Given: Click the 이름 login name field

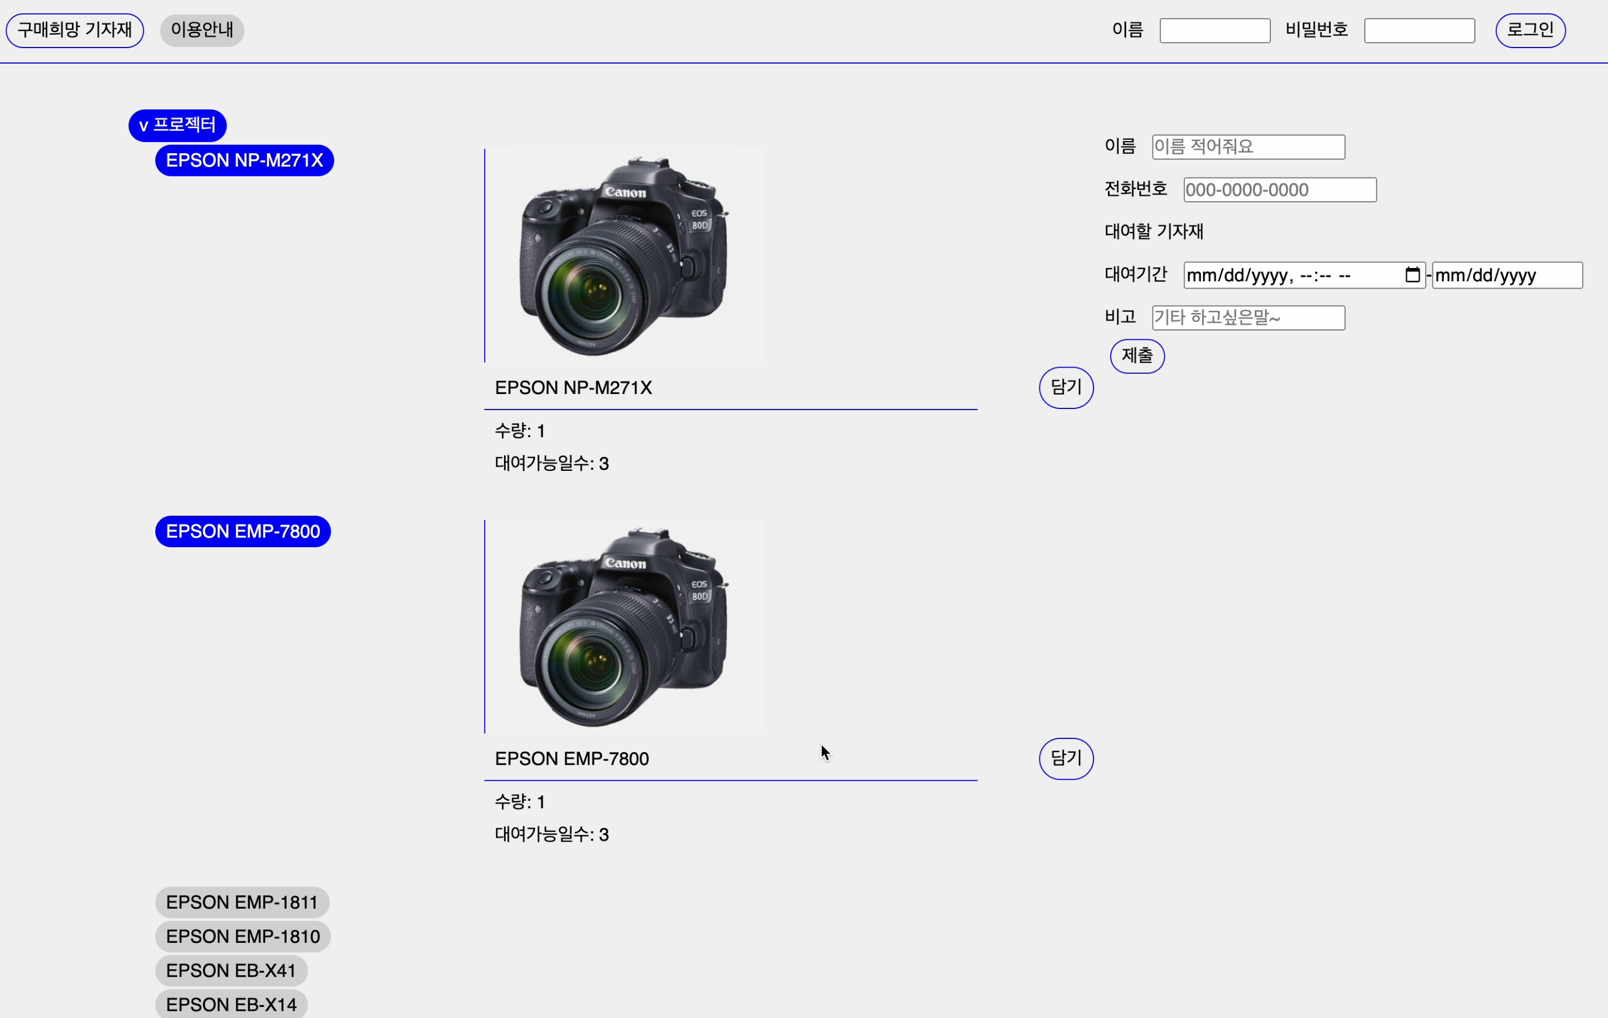Looking at the screenshot, I should point(1214,29).
